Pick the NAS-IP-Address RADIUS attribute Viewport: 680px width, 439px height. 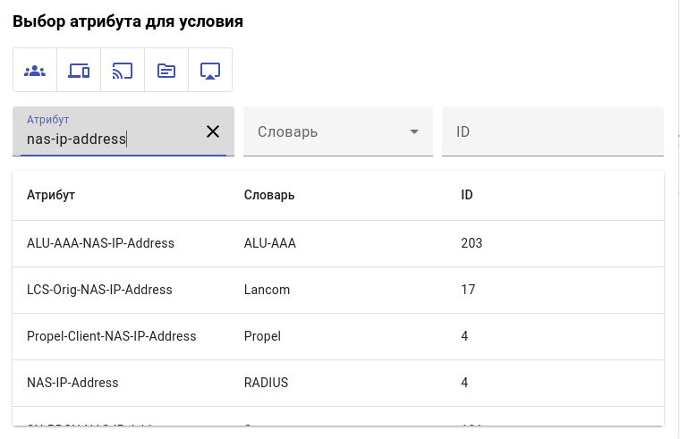coord(72,383)
